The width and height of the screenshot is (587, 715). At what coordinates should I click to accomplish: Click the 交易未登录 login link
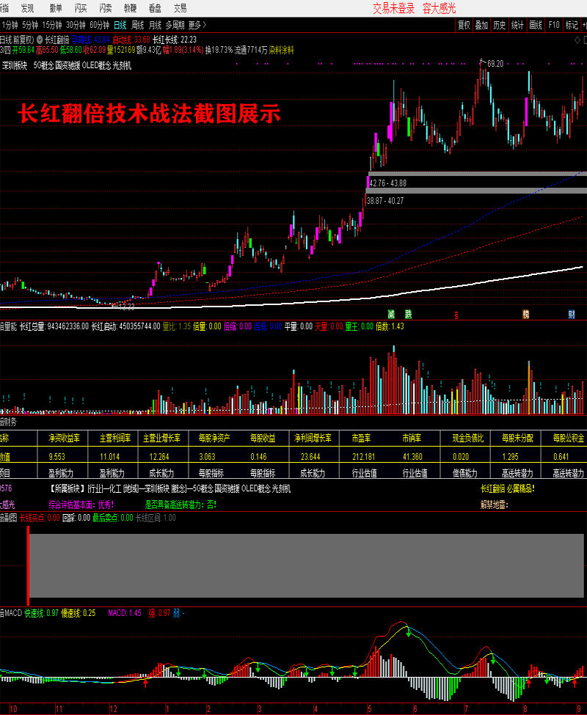(394, 8)
